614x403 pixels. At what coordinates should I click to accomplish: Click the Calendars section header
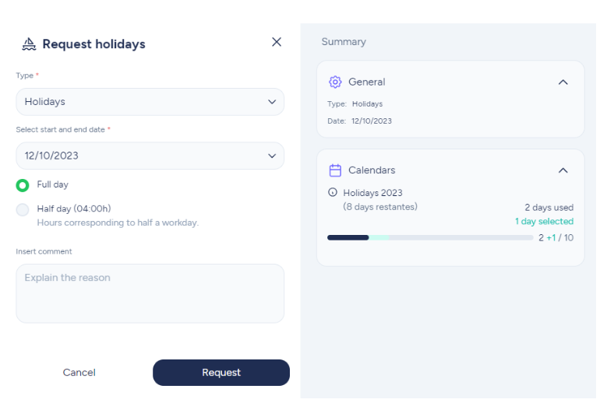pos(450,170)
